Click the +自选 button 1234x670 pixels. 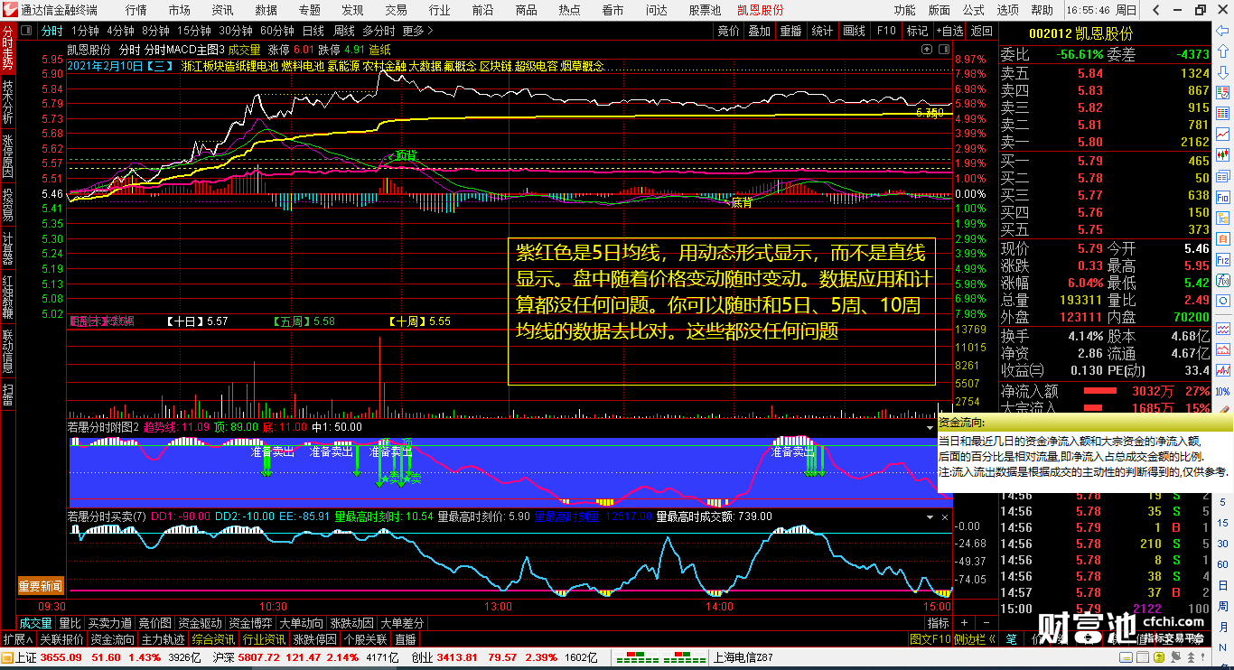[949, 31]
